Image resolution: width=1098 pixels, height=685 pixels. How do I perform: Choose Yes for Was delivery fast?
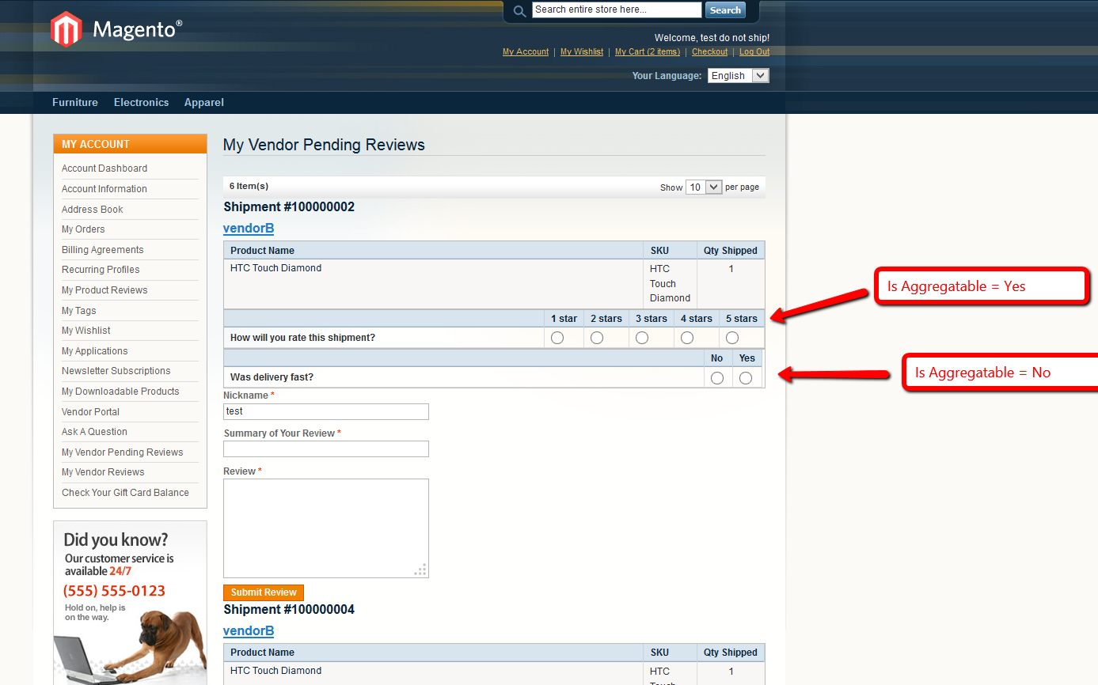[746, 378]
